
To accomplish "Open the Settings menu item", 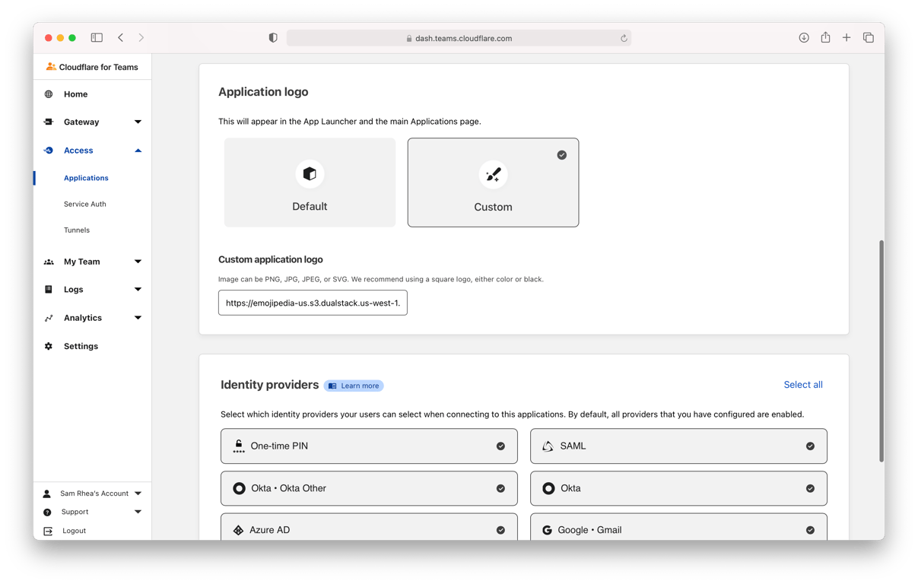I will pos(81,346).
